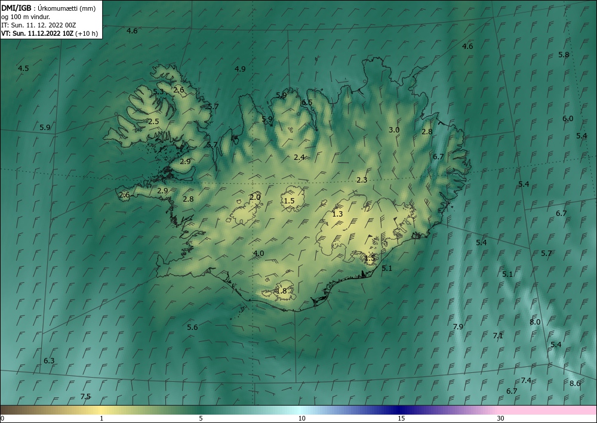This screenshot has width=597, height=423.
Task: Click the 2.8 value east of the 3.0 reading
Action: [427, 132]
